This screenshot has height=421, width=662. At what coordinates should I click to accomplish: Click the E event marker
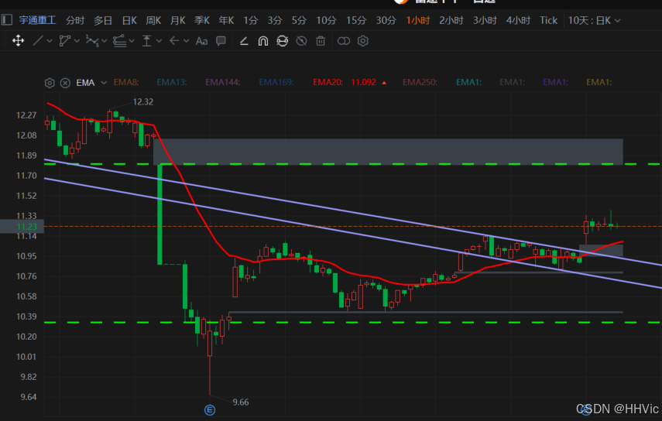point(210,409)
